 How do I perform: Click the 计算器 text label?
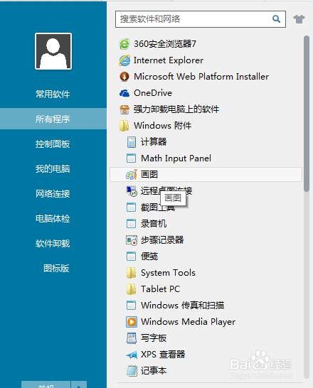[154, 142]
